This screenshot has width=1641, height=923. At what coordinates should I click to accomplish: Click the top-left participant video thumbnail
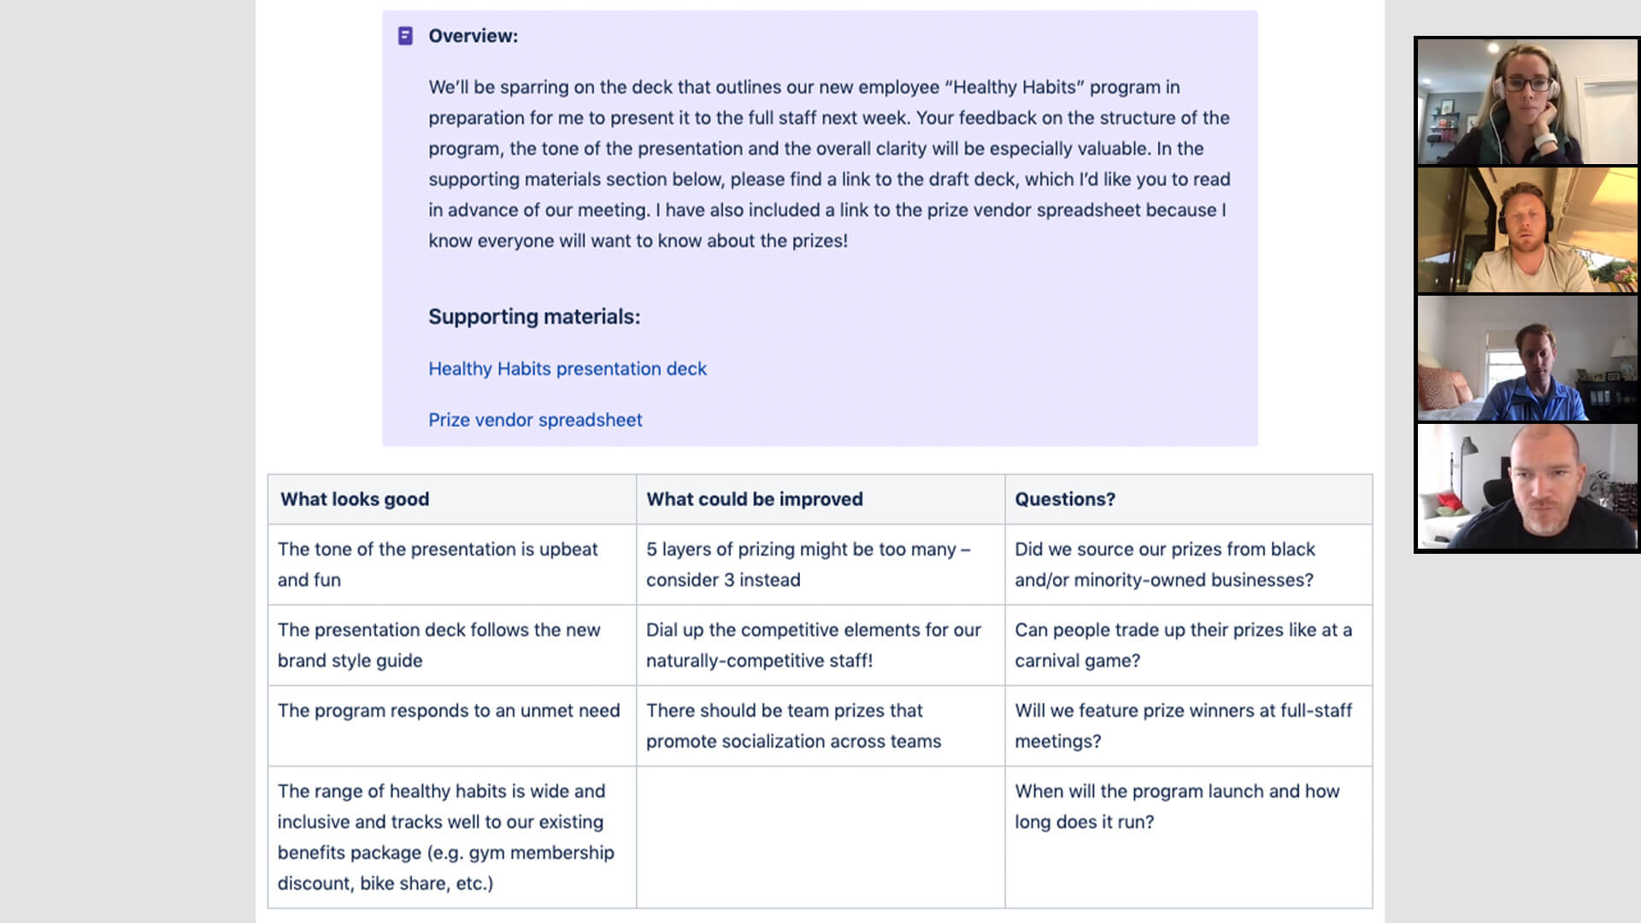(1527, 100)
